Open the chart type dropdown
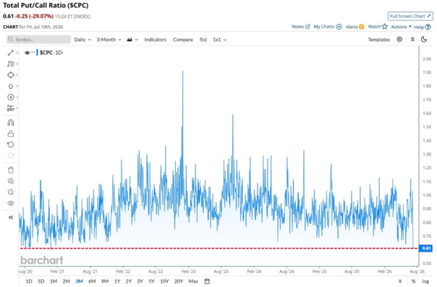The image size is (437, 287). 132,40
